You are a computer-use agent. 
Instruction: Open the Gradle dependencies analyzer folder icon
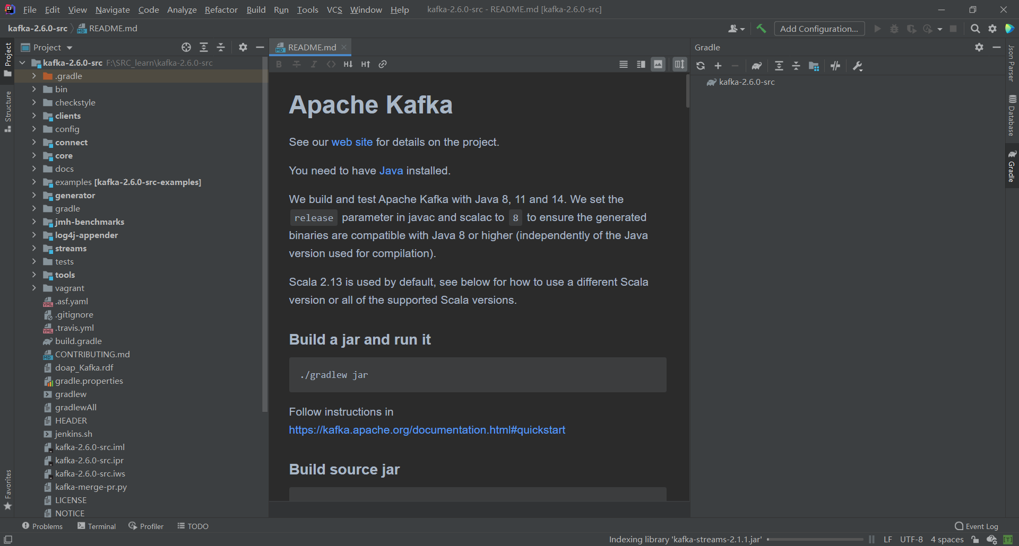(x=814, y=66)
